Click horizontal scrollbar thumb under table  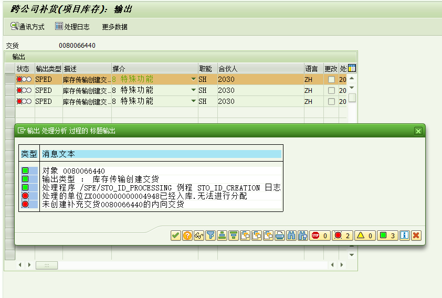[47, 265]
